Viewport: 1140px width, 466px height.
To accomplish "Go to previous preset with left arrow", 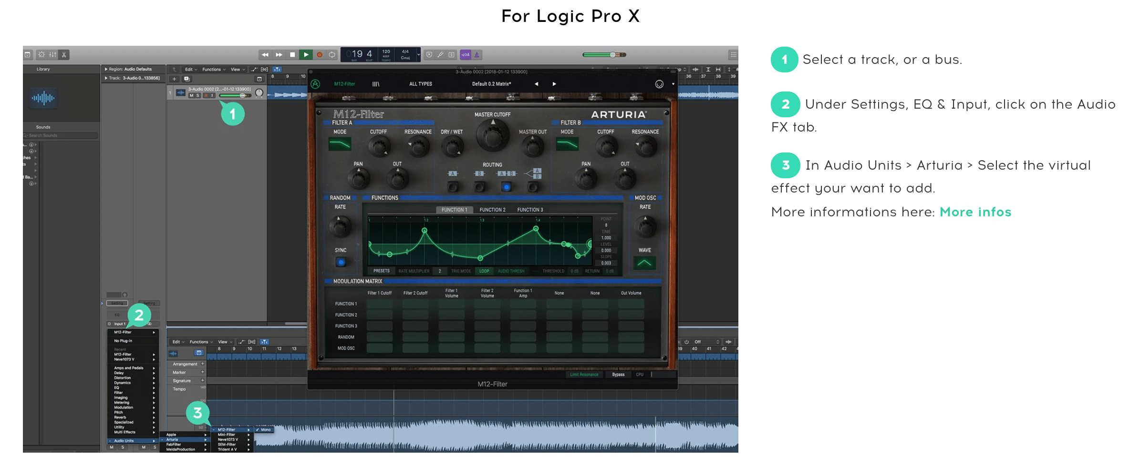I will [x=537, y=84].
